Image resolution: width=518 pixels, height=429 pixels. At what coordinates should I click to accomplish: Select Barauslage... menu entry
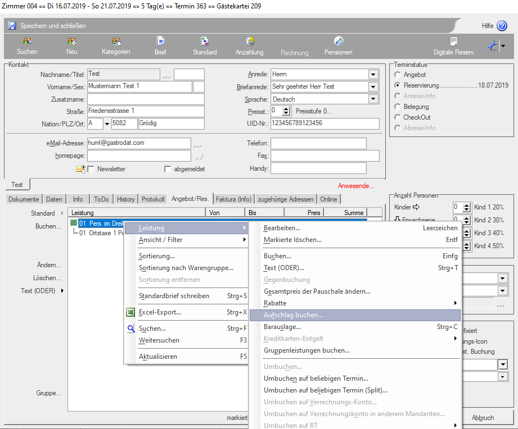pyautogui.click(x=355, y=327)
